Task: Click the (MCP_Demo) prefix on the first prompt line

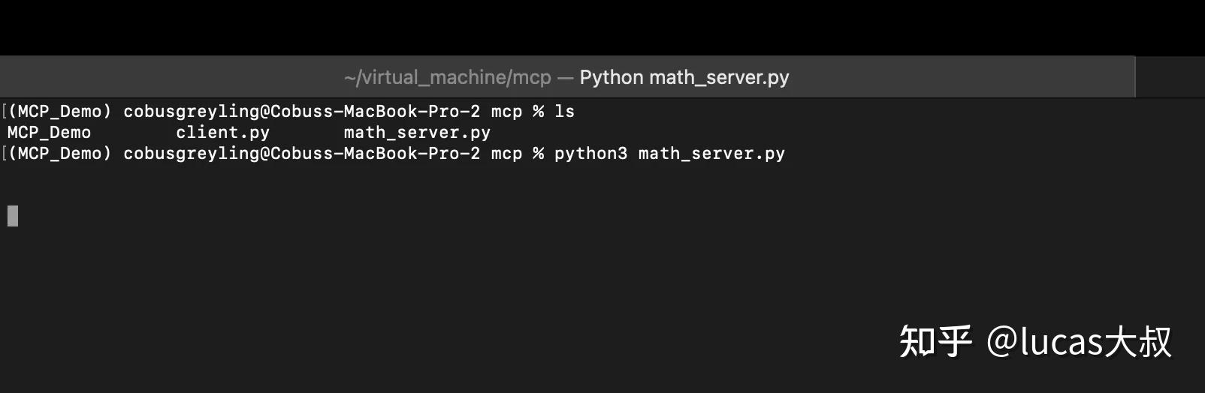Action: pyautogui.click(x=60, y=112)
